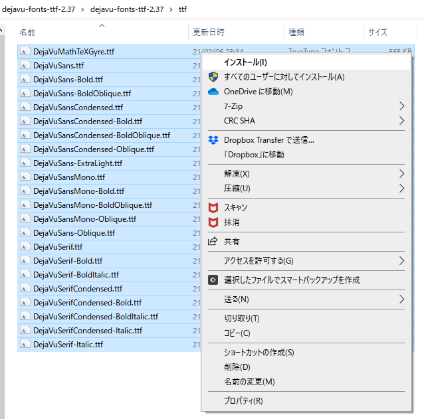The width and height of the screenshot is (424, 419).
Task: Click the Dropbox logo icon
Action: click(x=213, y=140)
